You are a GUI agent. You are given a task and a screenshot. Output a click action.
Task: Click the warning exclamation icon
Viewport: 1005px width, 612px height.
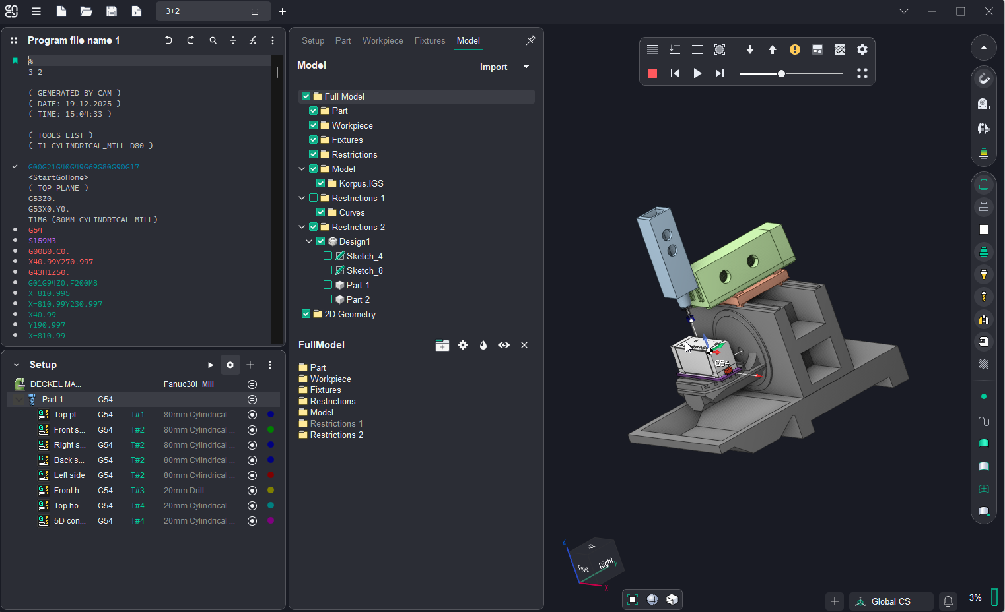coord(795,49)
